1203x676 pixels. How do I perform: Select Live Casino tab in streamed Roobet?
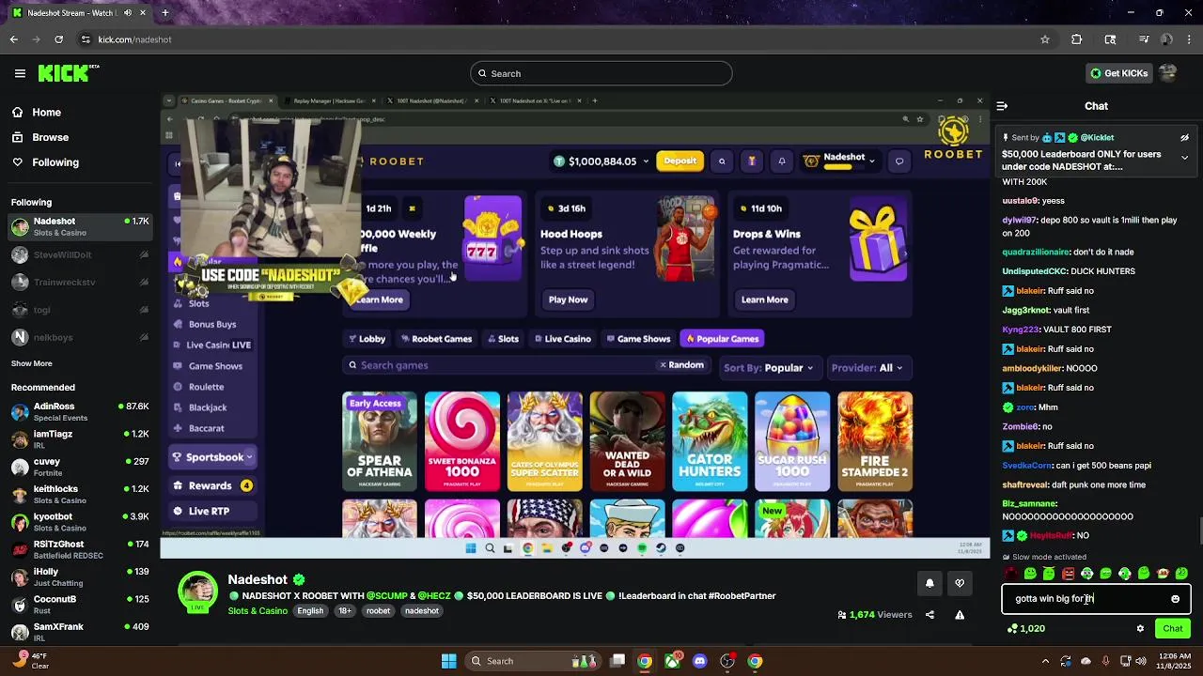point(562,339)
